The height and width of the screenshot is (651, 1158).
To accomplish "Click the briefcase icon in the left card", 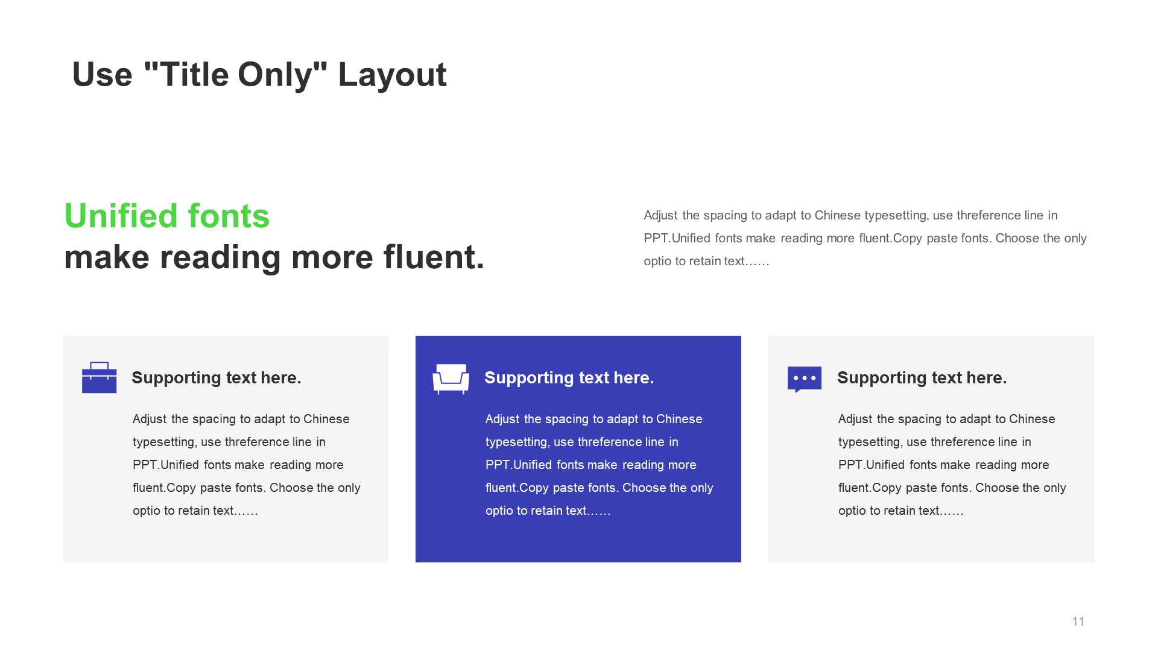I will pos(99,377).
